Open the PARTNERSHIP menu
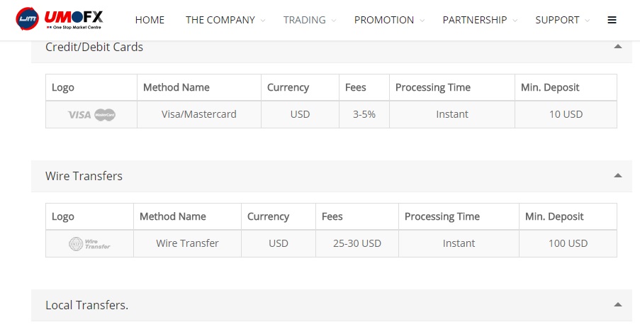Viewport: 640px width, 327px height. 480,20
